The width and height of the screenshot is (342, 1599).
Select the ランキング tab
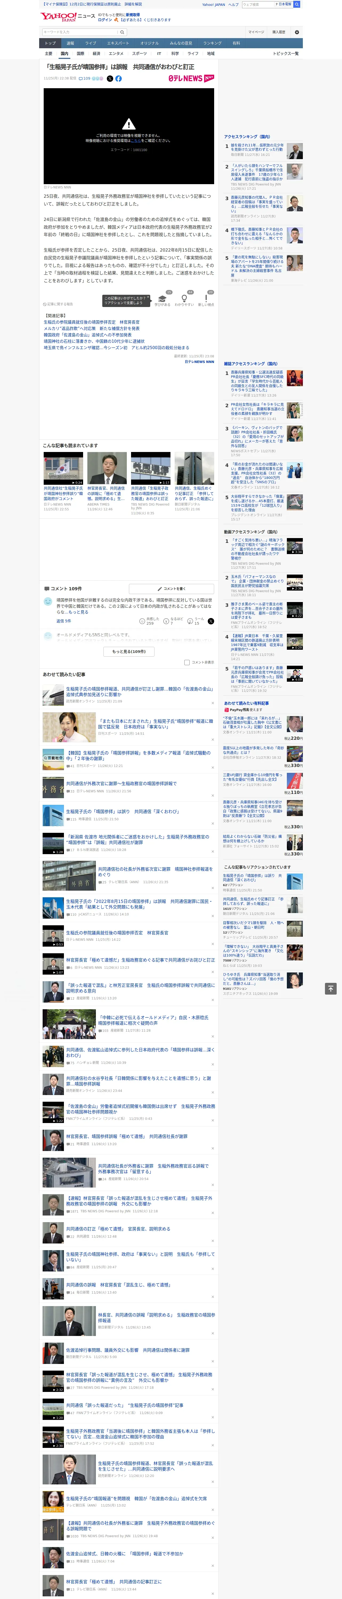[213, 43]
